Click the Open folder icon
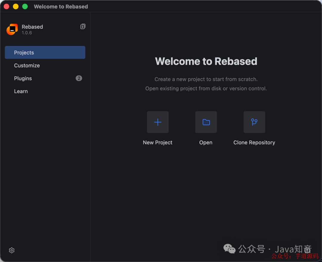The image size is (322, 262). click(x=206, y=122)
